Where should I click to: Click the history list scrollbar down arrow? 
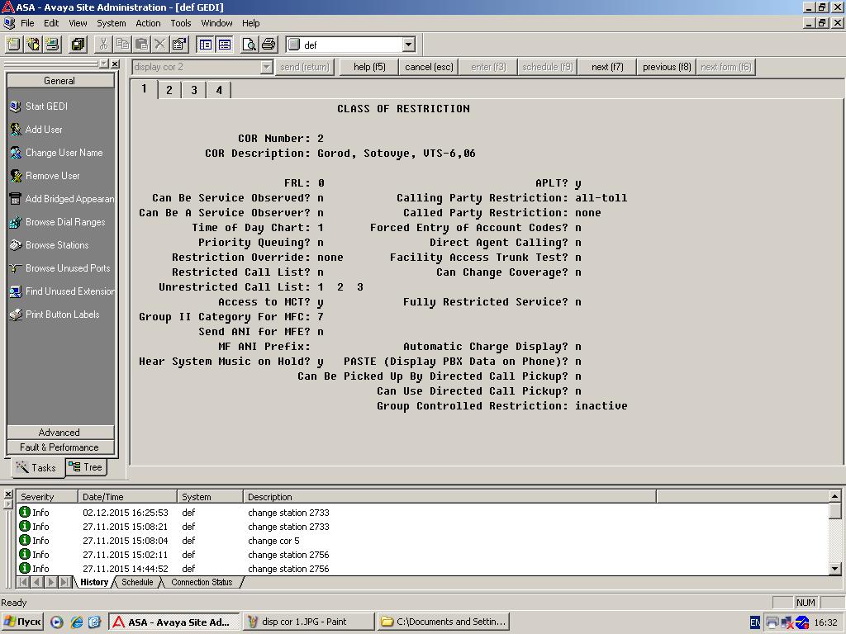pyautogui.click(x=834, y=568)
